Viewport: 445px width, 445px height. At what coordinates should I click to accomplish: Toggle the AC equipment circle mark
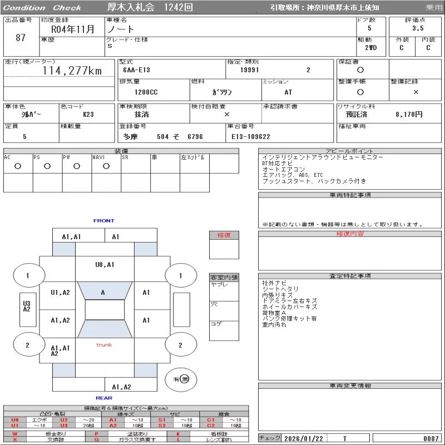click(18, 166)
